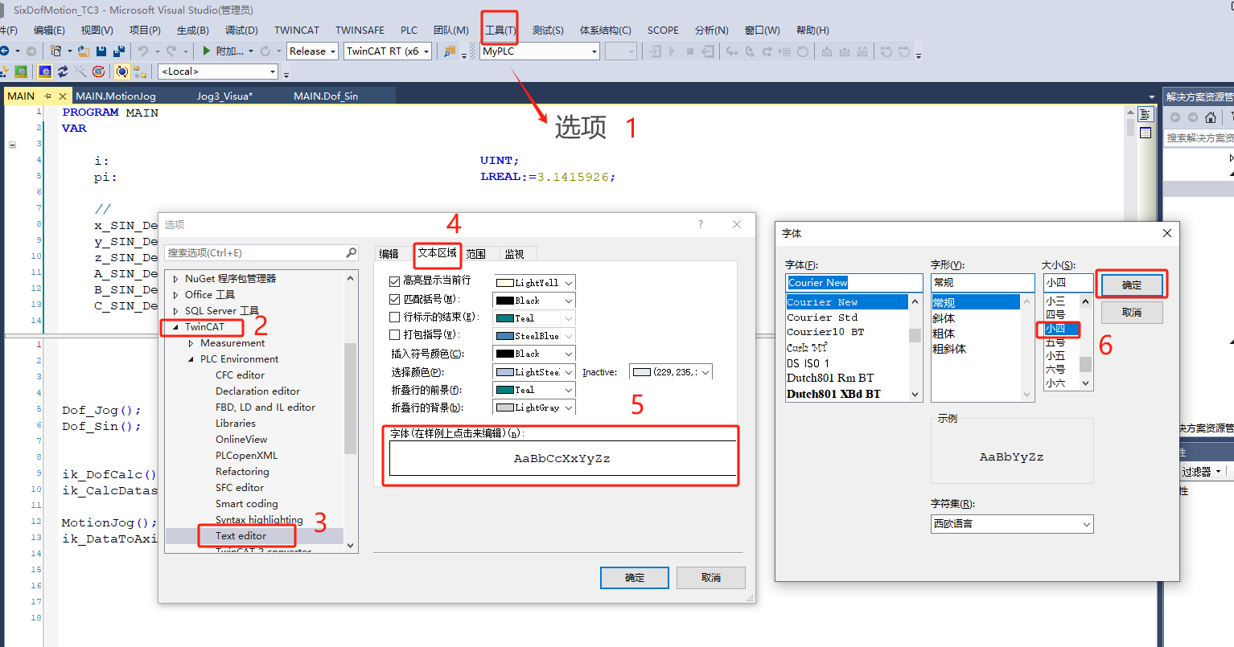
Task: Click the Open File toolbar icon
Action: coord(83,51)
